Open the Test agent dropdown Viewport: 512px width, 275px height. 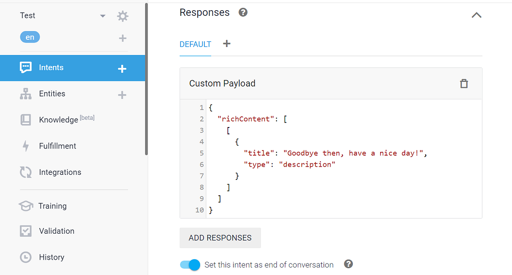(x=102, y=15)
